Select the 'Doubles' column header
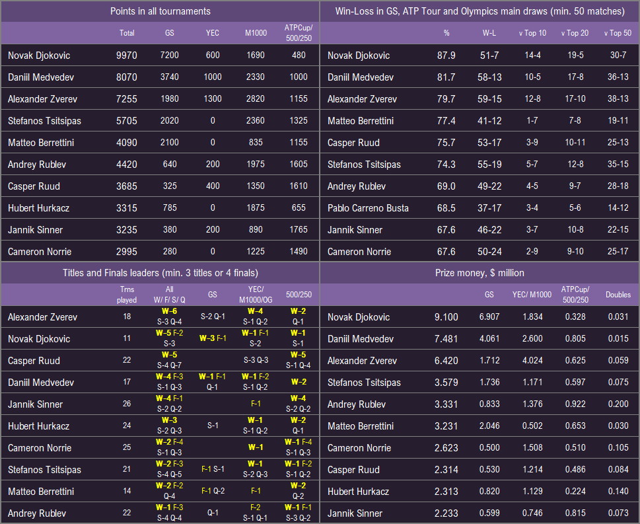640x524 pixels. pyautogui.click(x=618, y=295)
